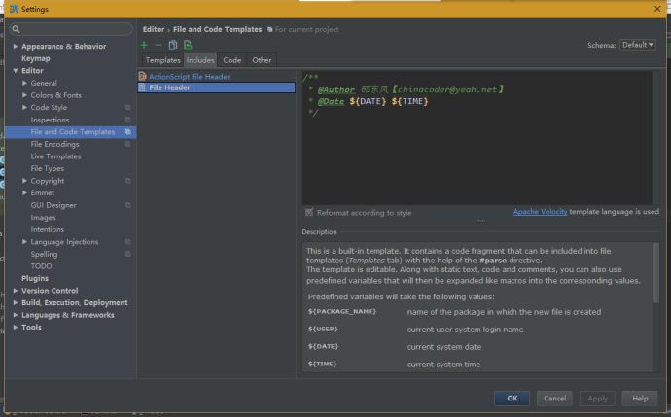Open the Apache Velocity link
The width and height of the screenshot is (671, 417).
click(540, 212)
